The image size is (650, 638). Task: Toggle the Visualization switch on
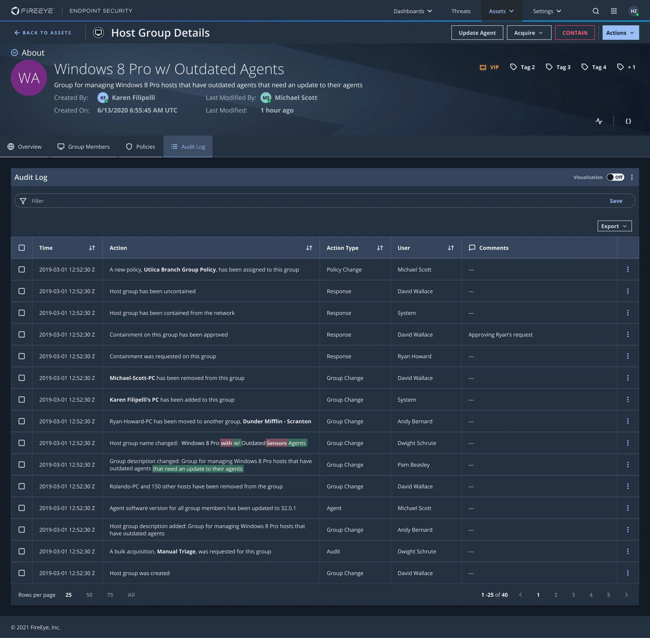[615, 177]
